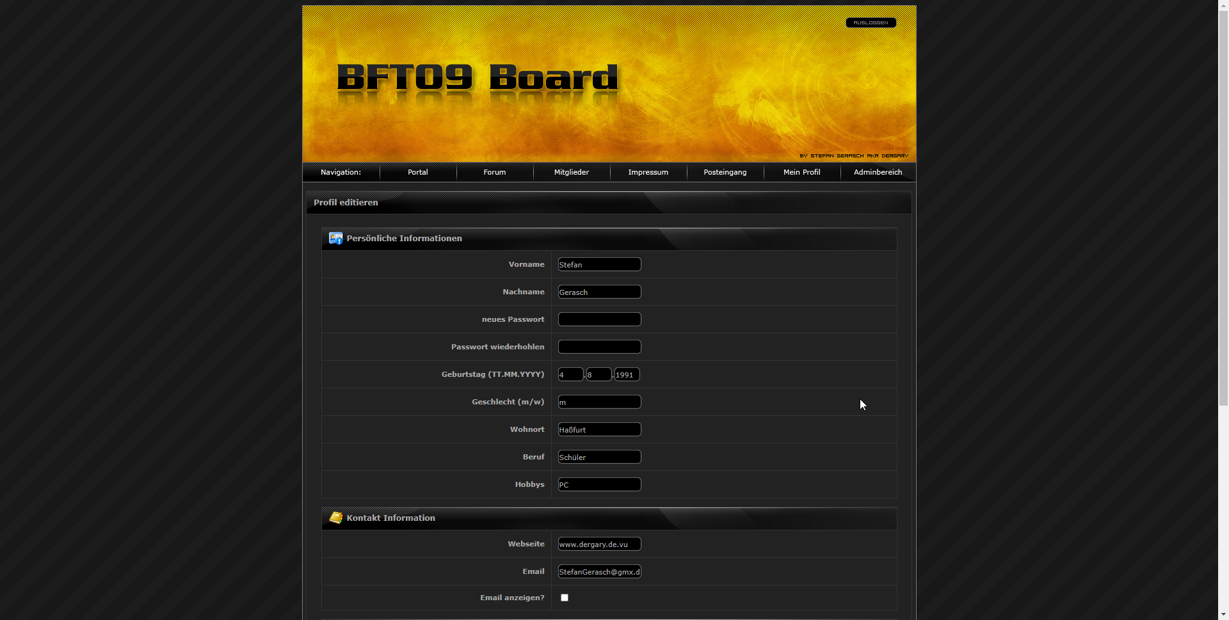Open the Posteingang inbox
The image size is (1229, 620).
[725, 172]
